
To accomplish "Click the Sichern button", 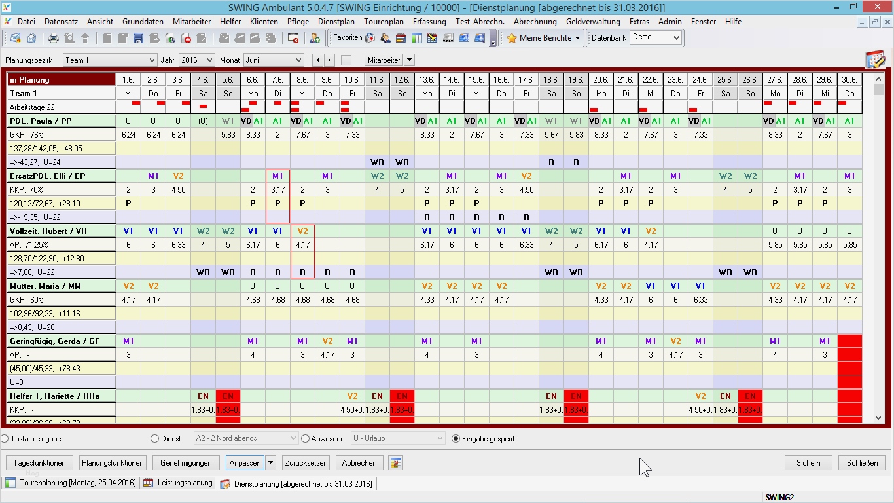I will point(808,463).
